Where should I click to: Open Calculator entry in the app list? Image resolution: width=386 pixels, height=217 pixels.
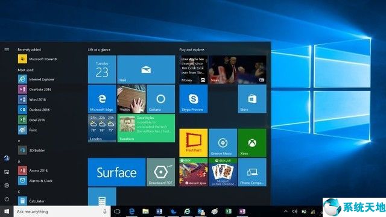pos(31,201)
